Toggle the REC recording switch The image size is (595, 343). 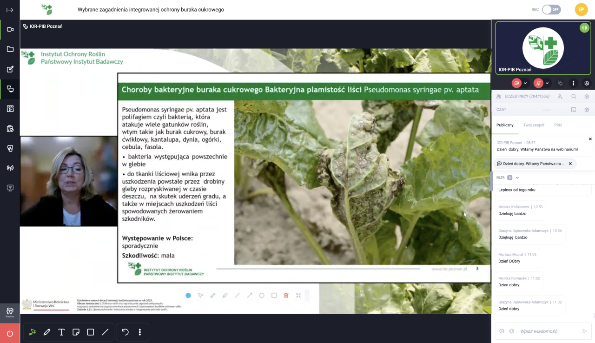pyautogui.click(x=551, y=10)
